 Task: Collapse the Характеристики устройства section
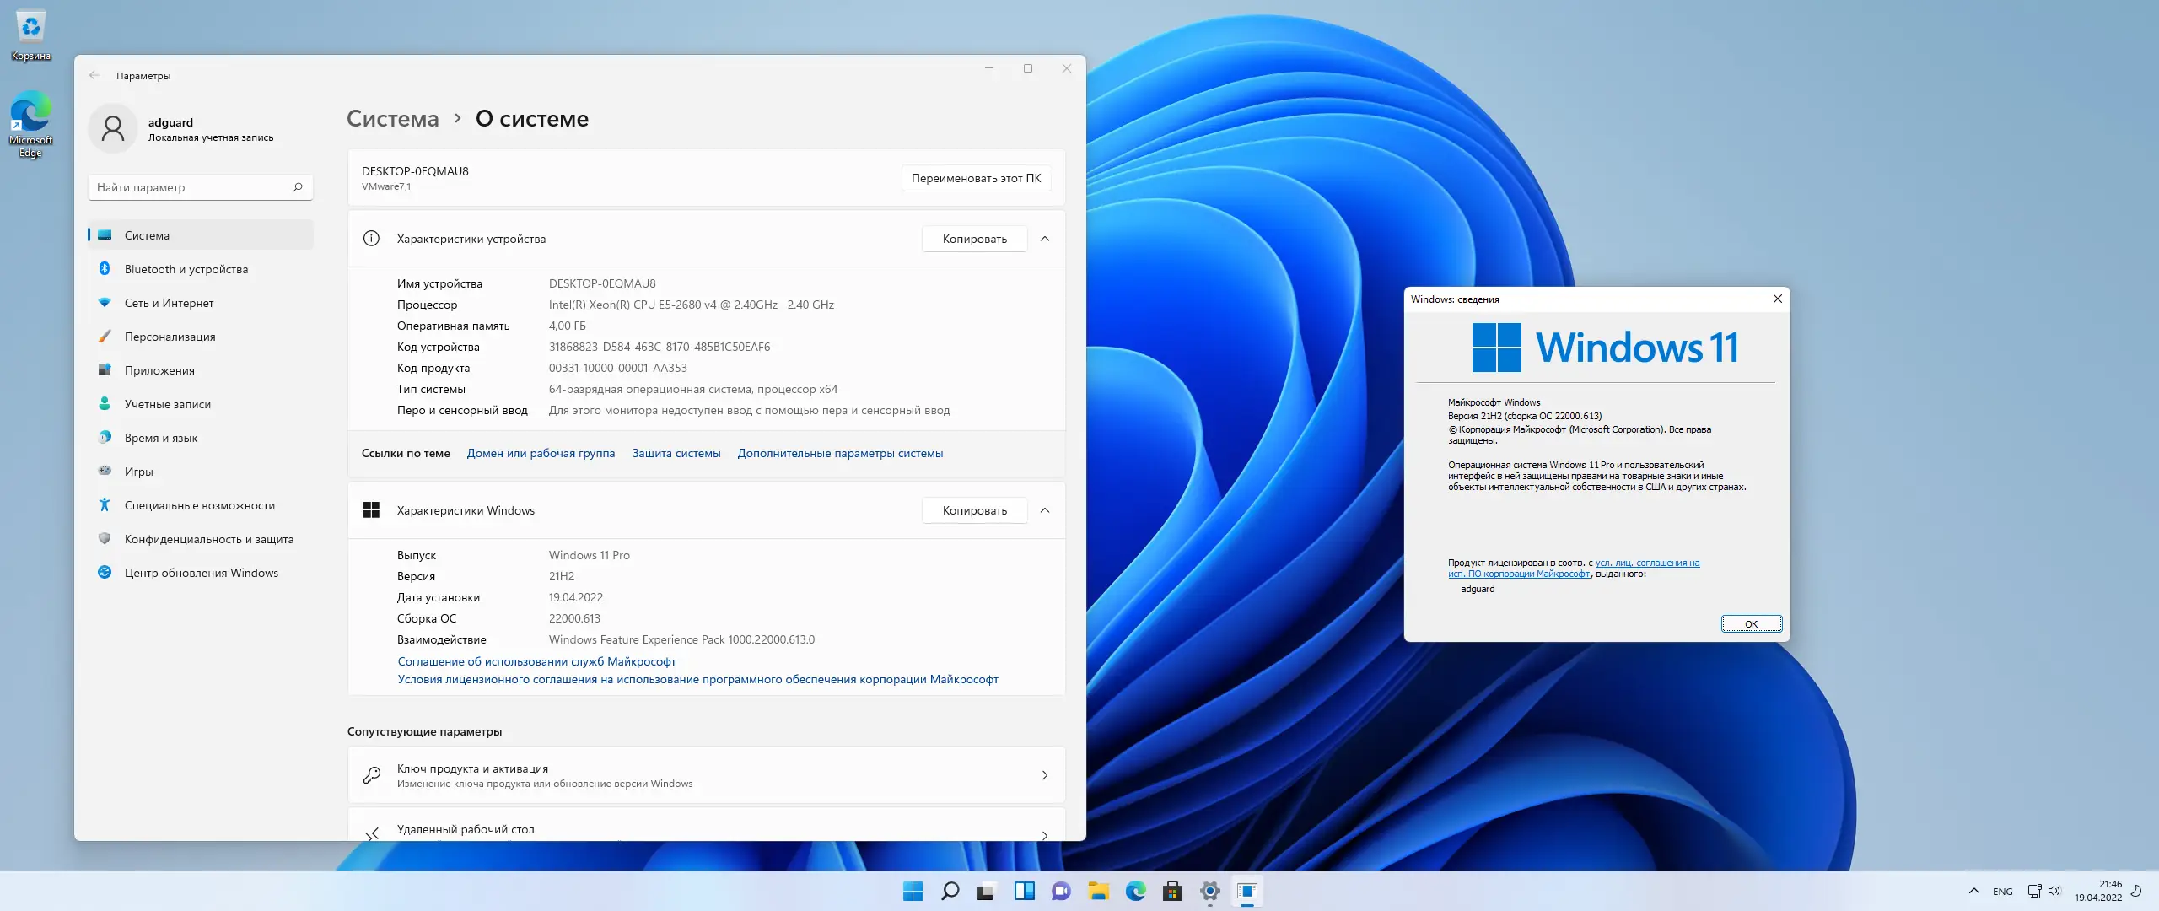click(1046, 239)
